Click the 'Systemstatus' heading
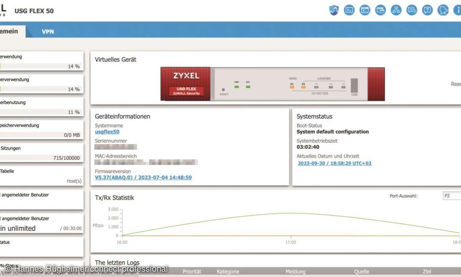461x277 pixels. [315, 116]
